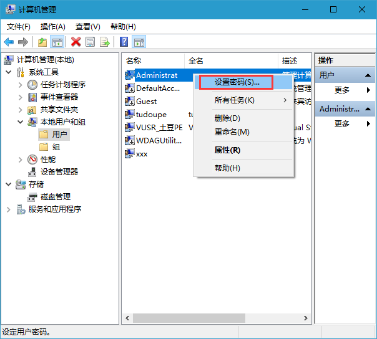This screenshot has width=377, height=339.
Task: Select 计算机管理(本地) root node
Action: [x=45, y=60]
